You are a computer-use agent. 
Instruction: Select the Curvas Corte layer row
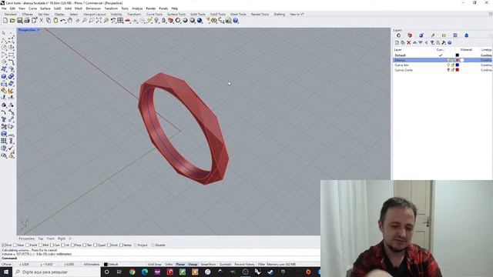click(443, 70)
